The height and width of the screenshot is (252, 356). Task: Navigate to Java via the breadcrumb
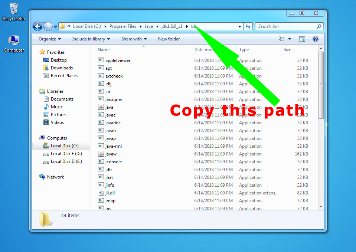pyautogui.click(x=148, y=26)
